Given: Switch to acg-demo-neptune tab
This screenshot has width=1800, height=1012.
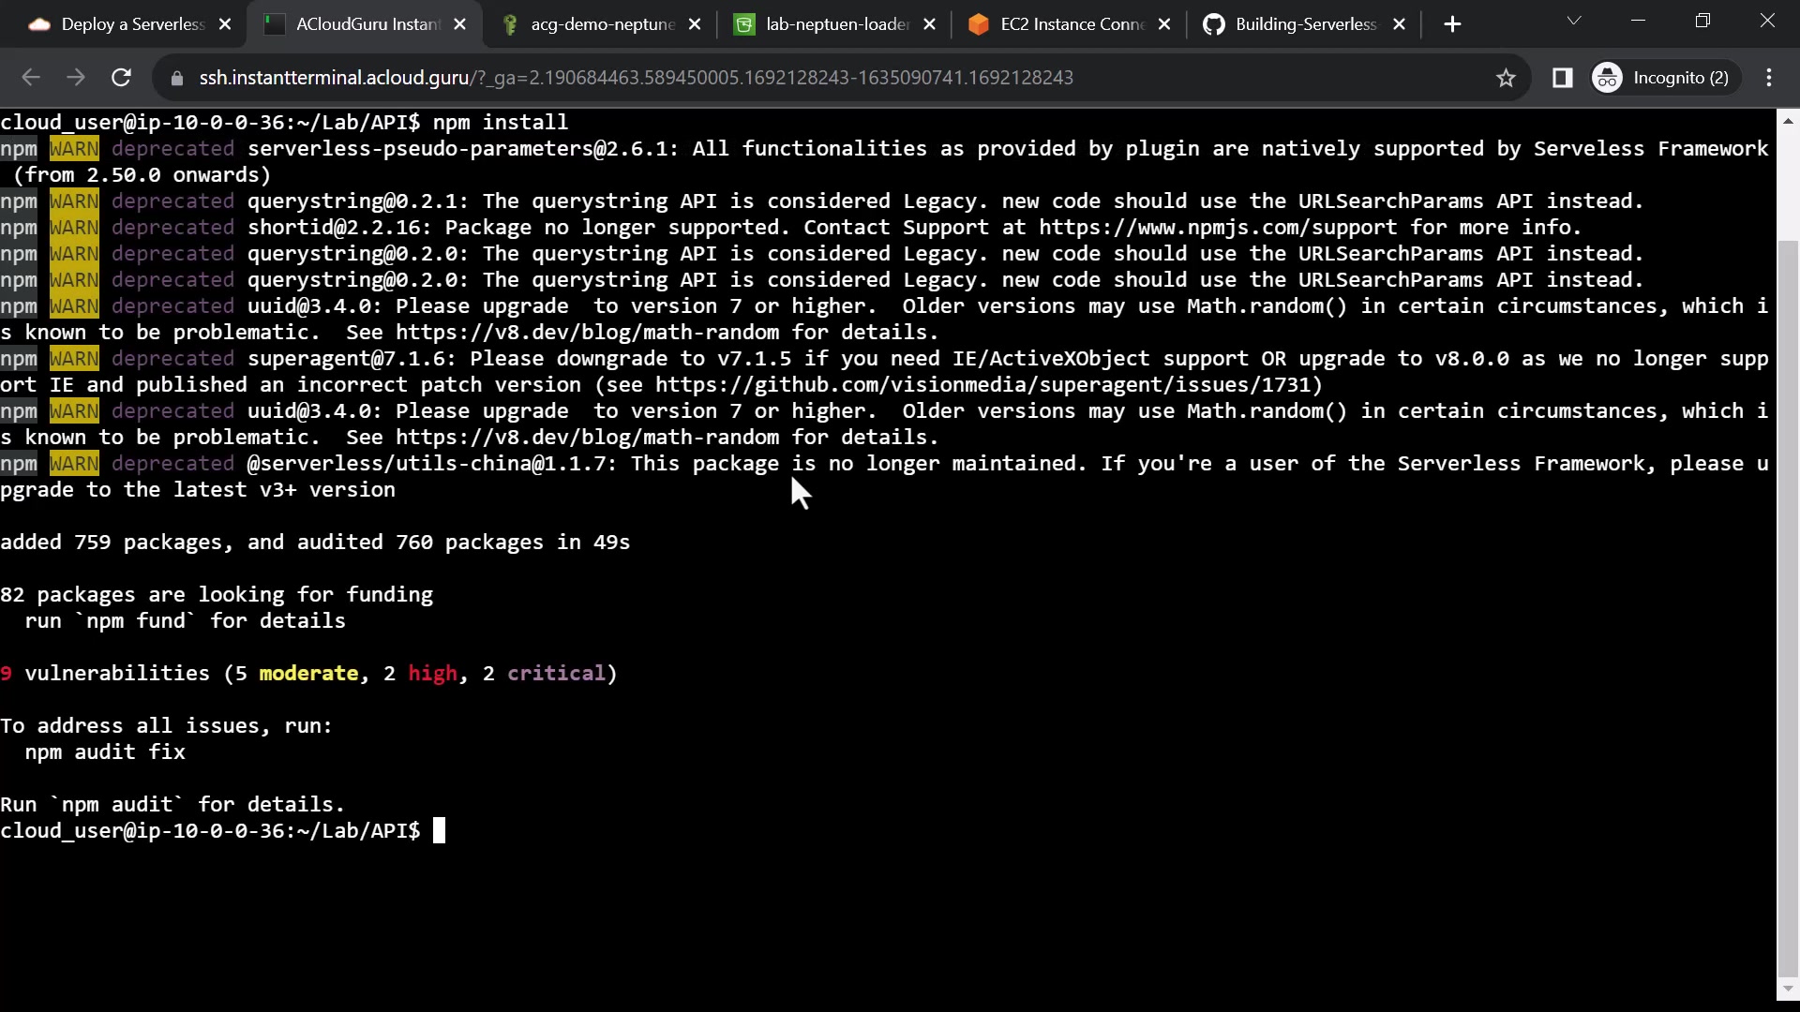Looking at the screenshot, I should [x=602, y=24].
